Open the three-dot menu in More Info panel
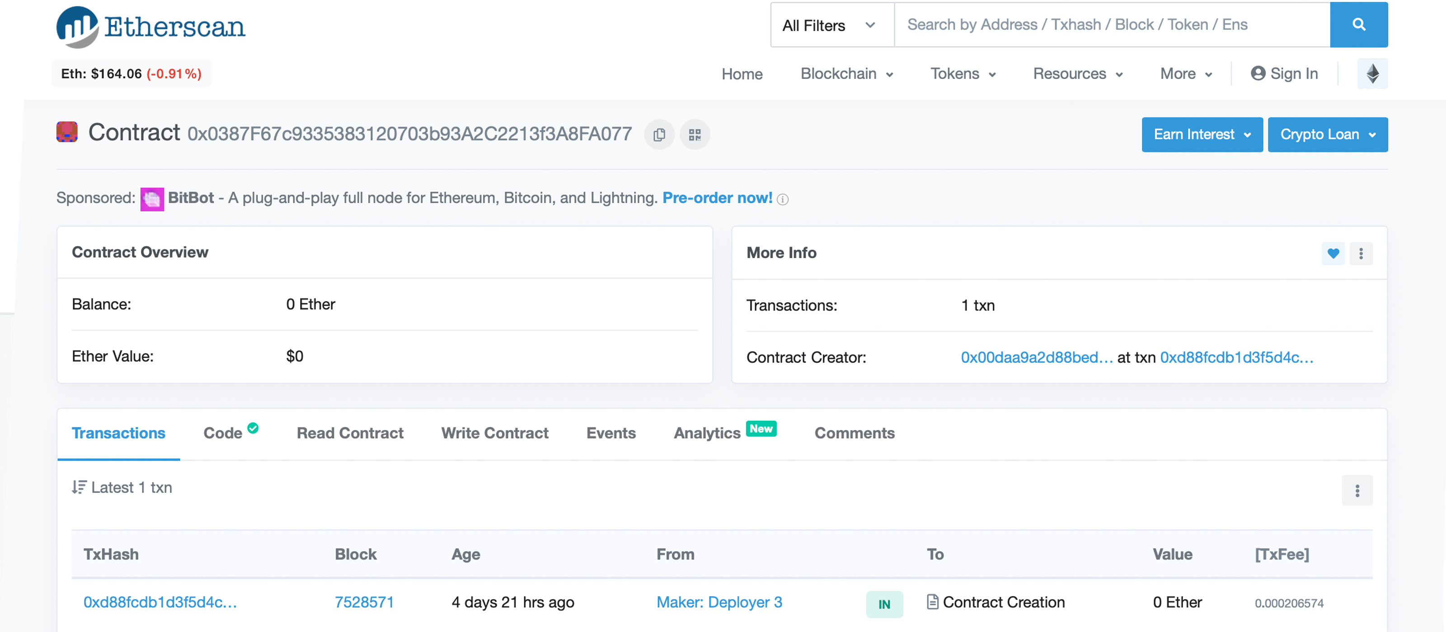The image size is (1446, 632). point(1361,253)
